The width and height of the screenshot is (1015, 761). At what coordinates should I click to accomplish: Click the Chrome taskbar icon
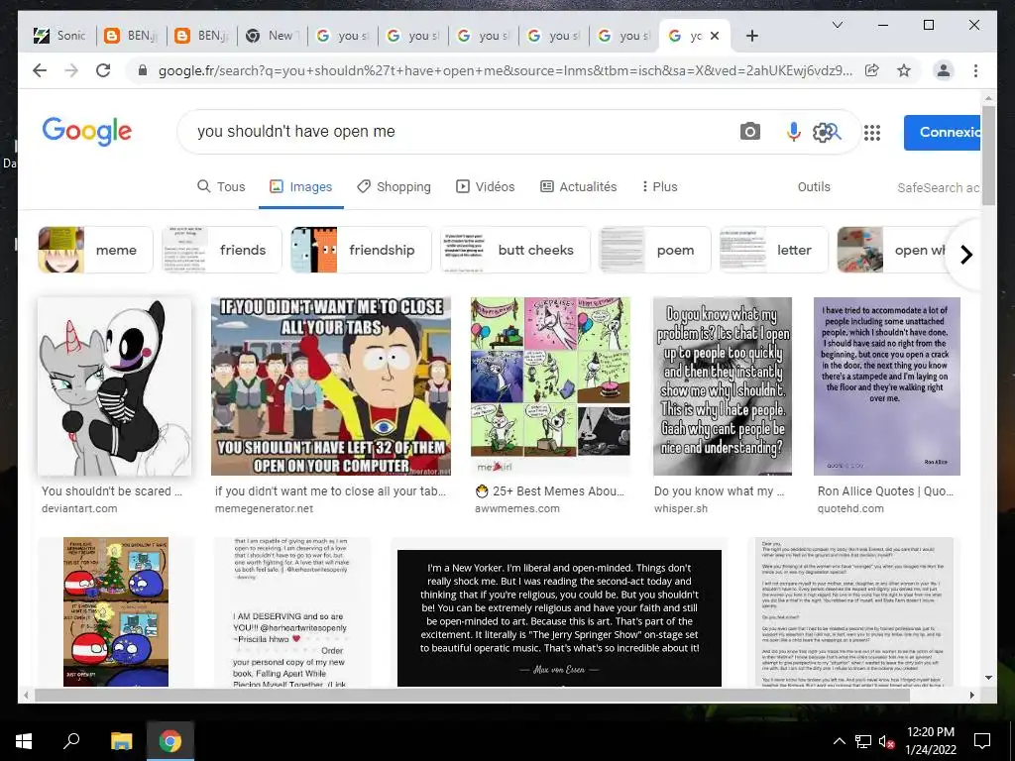(170, 741)
